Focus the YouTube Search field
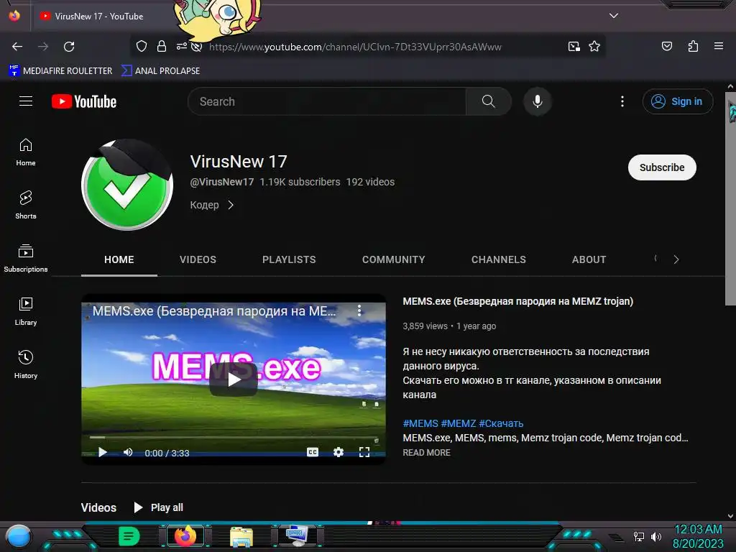Image resolution: width=736 pixels, height=552 pixels. pos(327,101)
